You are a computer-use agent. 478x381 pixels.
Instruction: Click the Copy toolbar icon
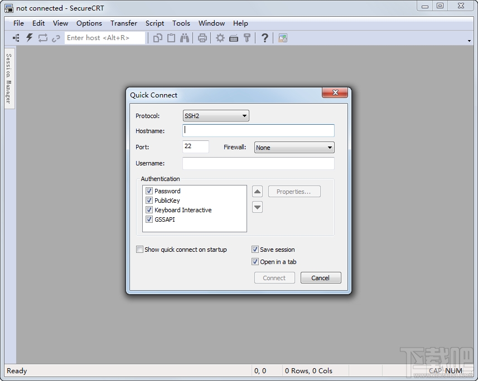point(158,38)
